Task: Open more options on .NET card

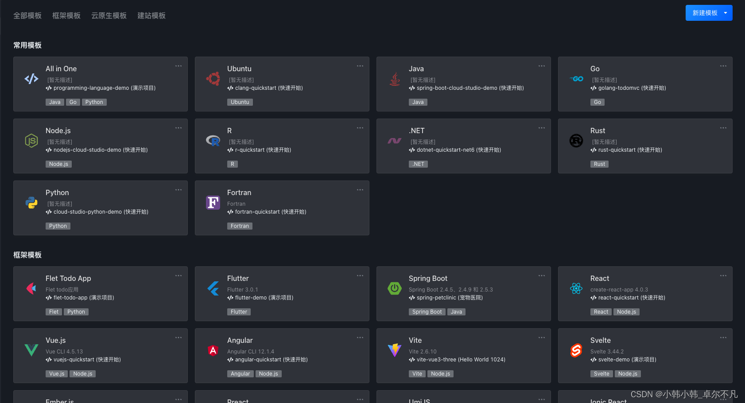Action: tap(542, 128)
